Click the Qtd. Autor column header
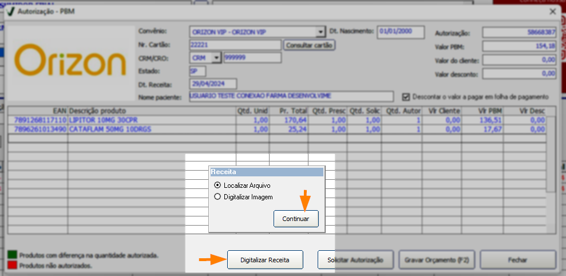Image resolution: width=566 pixels, height=276 pixels. click(402, 111)
